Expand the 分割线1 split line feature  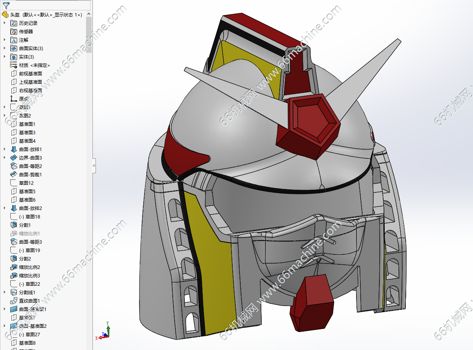coord(5,292)
